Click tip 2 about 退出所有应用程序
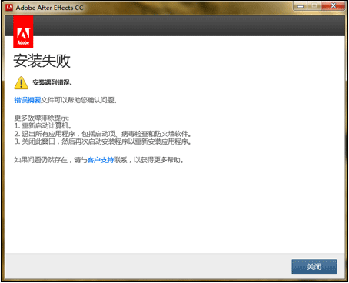Image resolution: width=349 pixels, height=283 pixels. pyautogui.click(x=103, y=134)
